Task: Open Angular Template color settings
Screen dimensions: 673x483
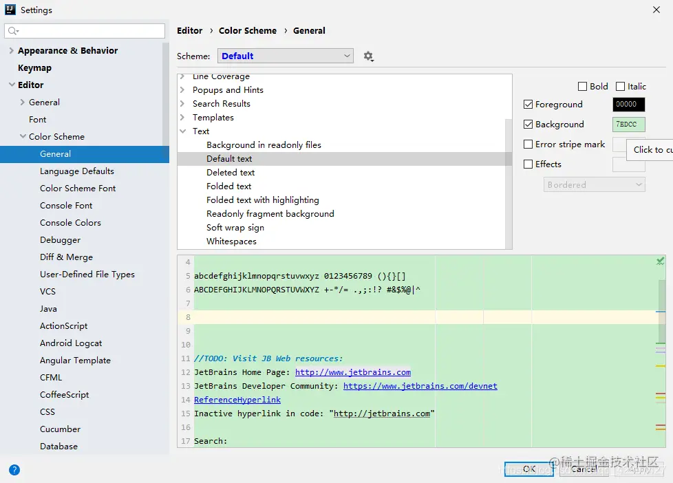Action: [x=75, y=360]
